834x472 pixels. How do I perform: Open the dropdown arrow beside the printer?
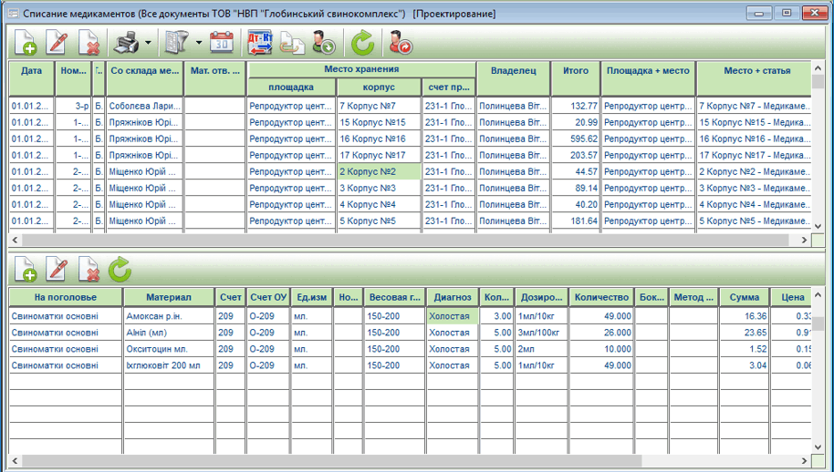point(147,43)
